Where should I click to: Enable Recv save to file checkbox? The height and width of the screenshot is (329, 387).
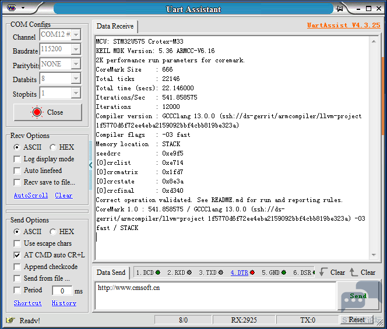tap(17, 182)
